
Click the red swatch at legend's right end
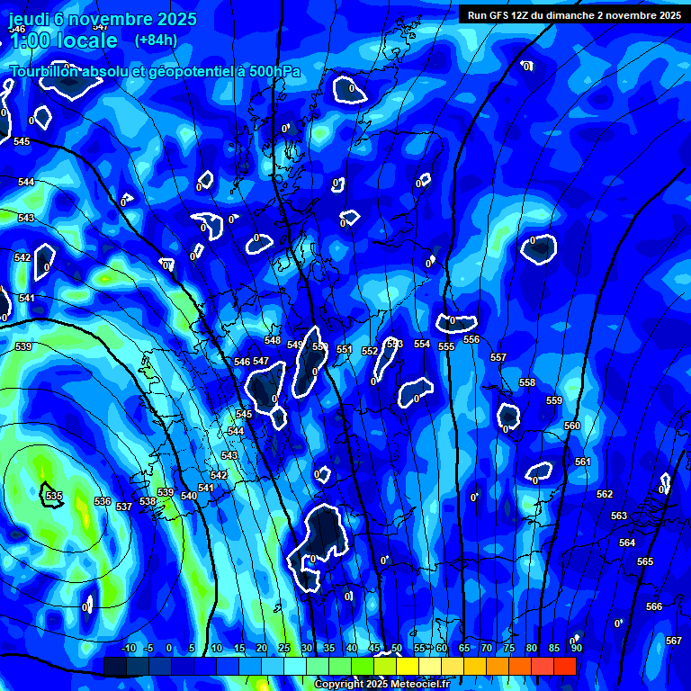pyautogui.click(x=564, y=667)
